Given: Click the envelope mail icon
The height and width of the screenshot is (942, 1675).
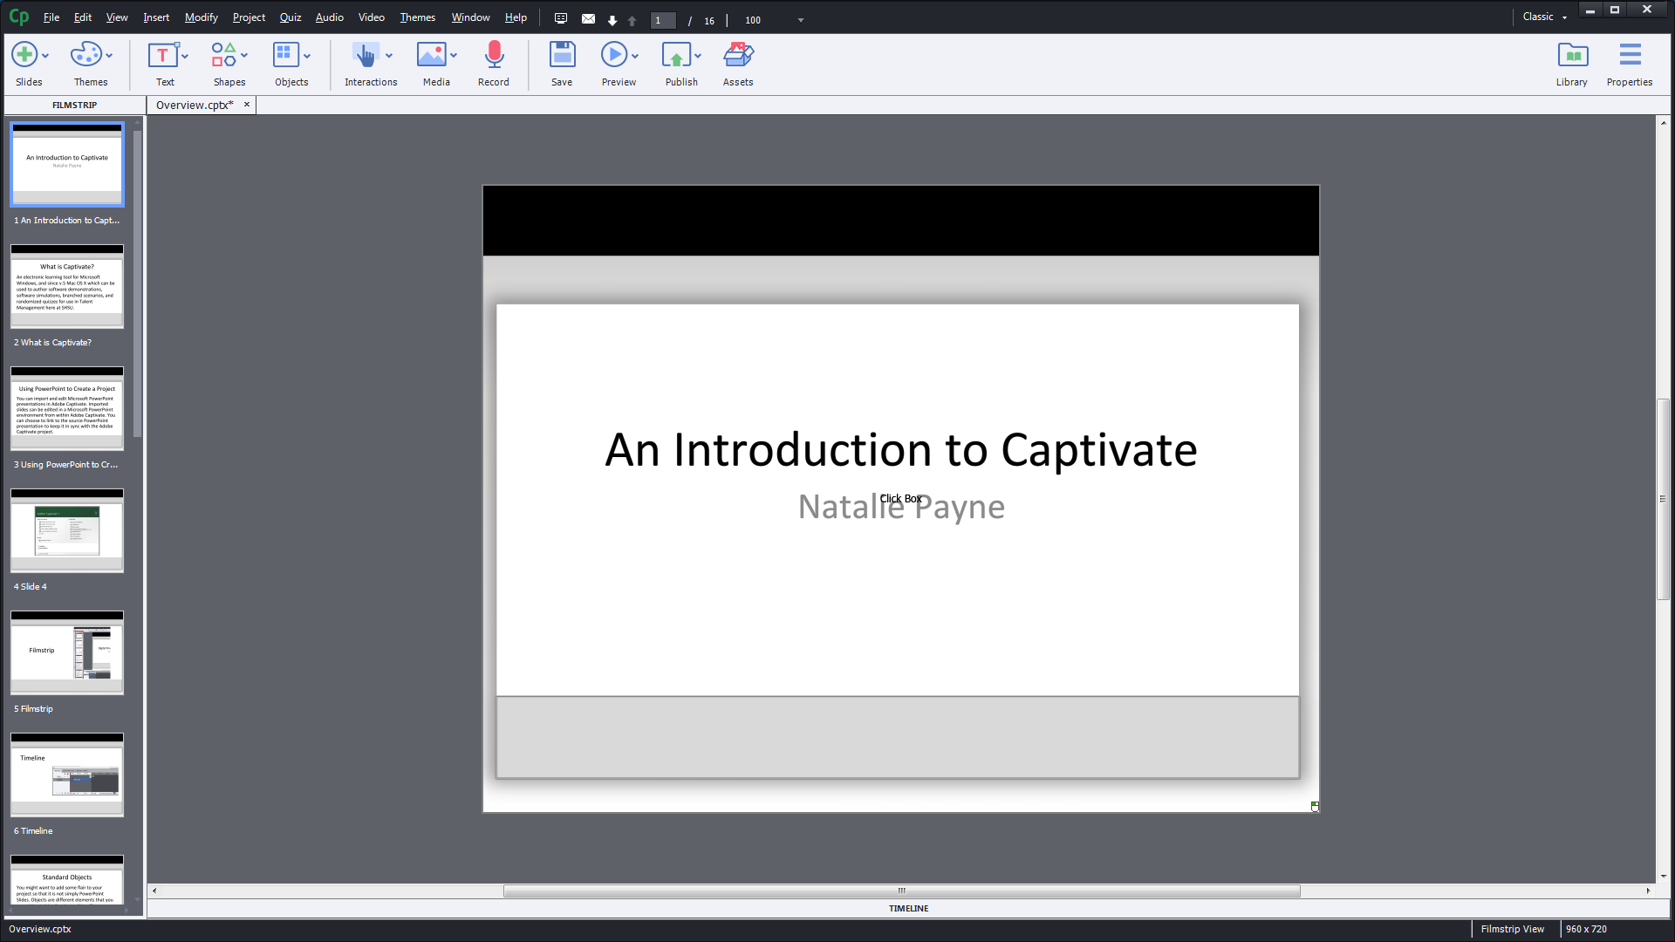Looking at the screenshot, I should tap(588, 18).
